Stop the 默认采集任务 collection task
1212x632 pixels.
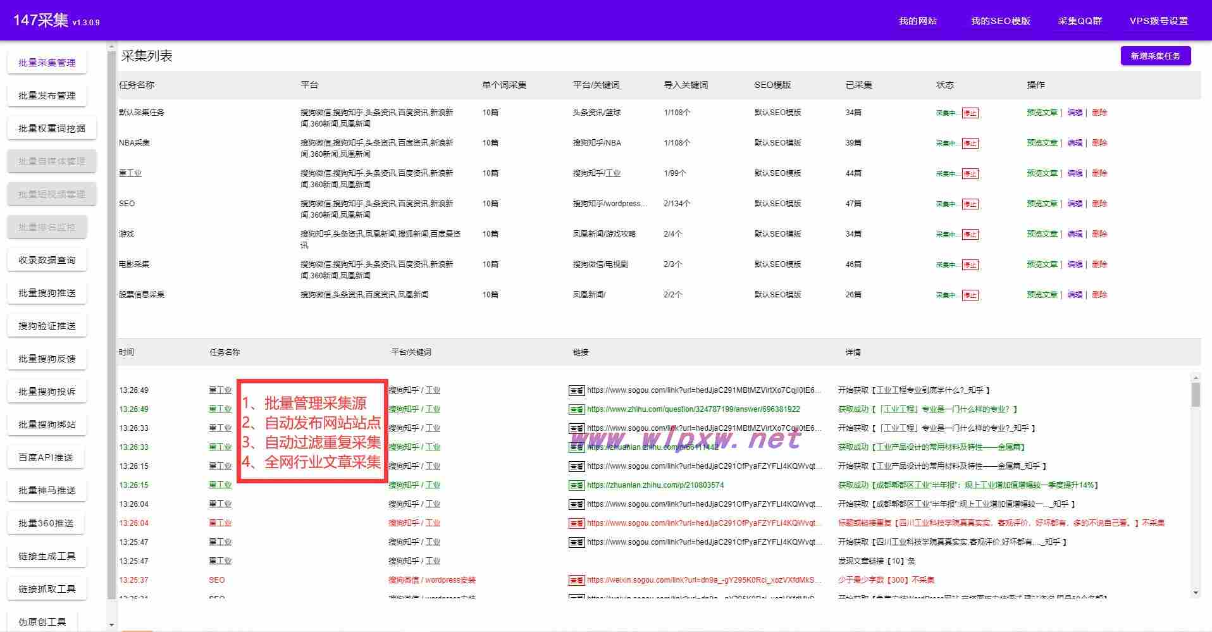coord(970,113)
